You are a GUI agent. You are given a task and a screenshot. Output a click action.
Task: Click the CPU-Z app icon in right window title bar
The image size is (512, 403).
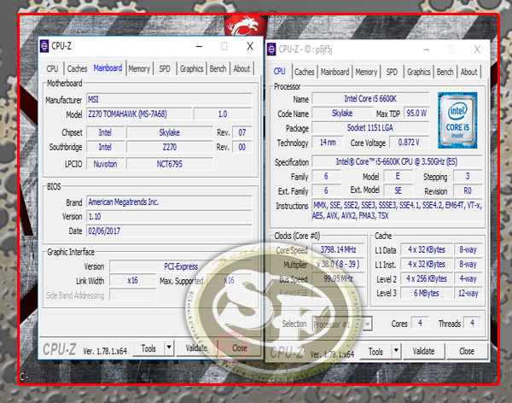tap(271, 50)
